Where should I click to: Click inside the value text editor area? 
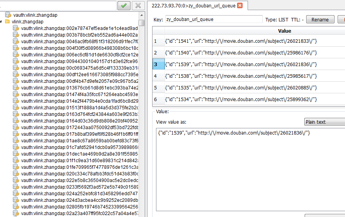pyautogui.click(x=250, y=170)
